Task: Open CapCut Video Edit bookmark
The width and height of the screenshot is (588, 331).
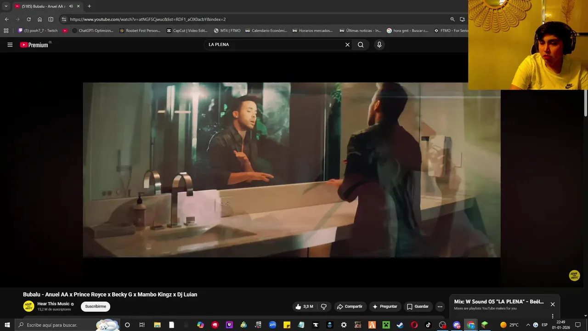Action: click(x=187, y=31)
